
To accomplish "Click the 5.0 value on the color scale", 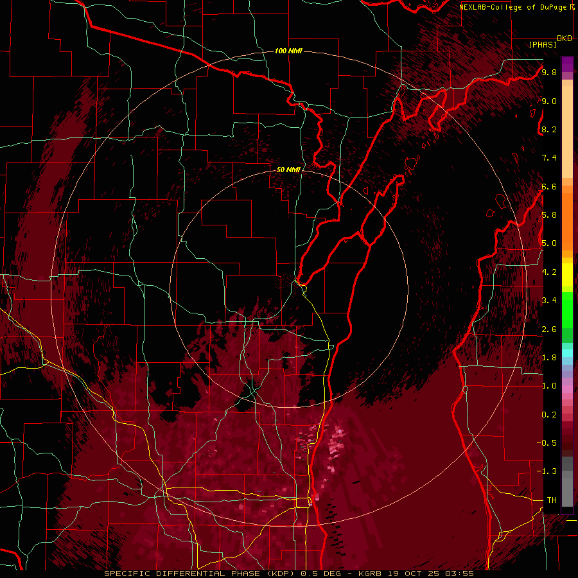I will [x=549, y=243].
